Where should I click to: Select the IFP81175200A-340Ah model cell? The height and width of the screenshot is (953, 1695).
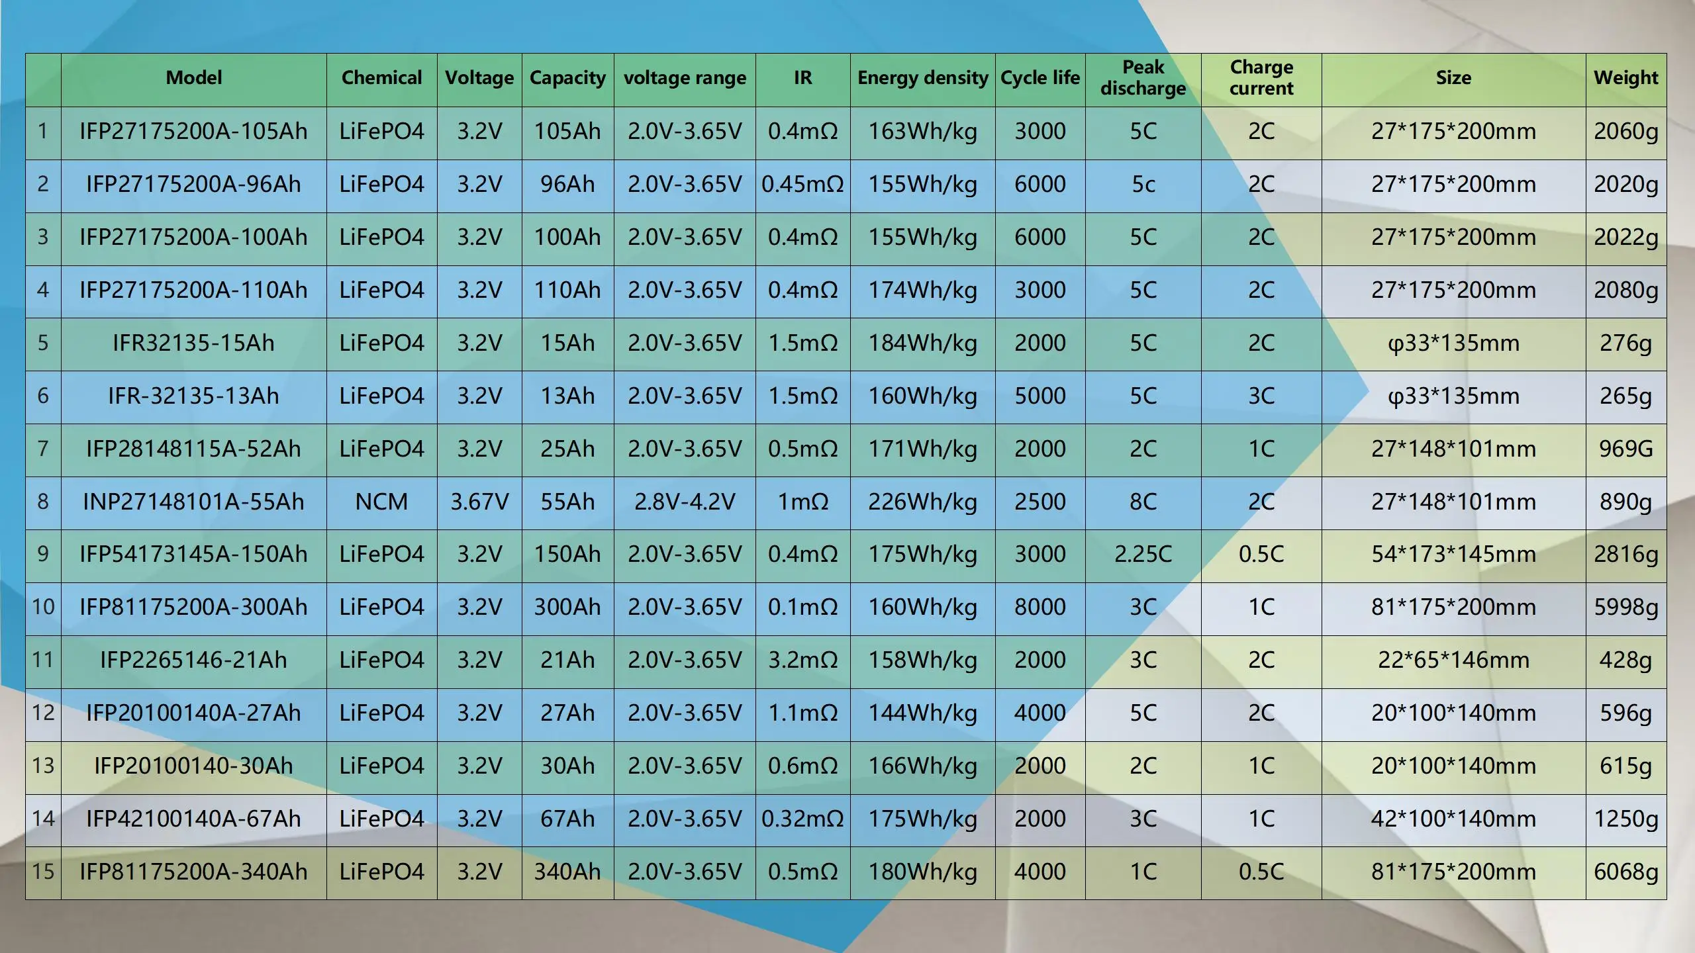pos(193,872)
